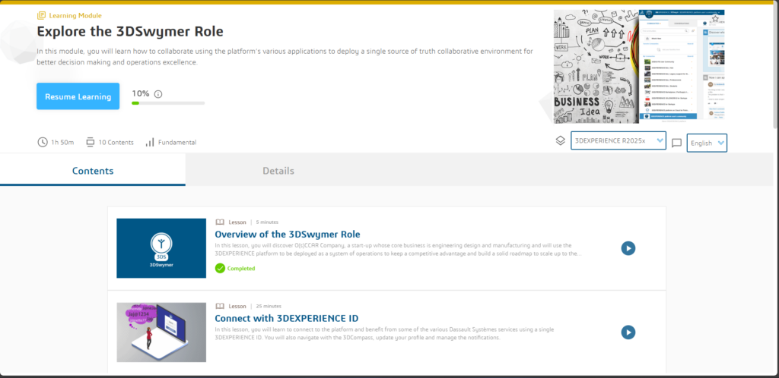Click the book icon on Overview lesson
The width and height of the screenshot is (779, 378).
(220, 222)
